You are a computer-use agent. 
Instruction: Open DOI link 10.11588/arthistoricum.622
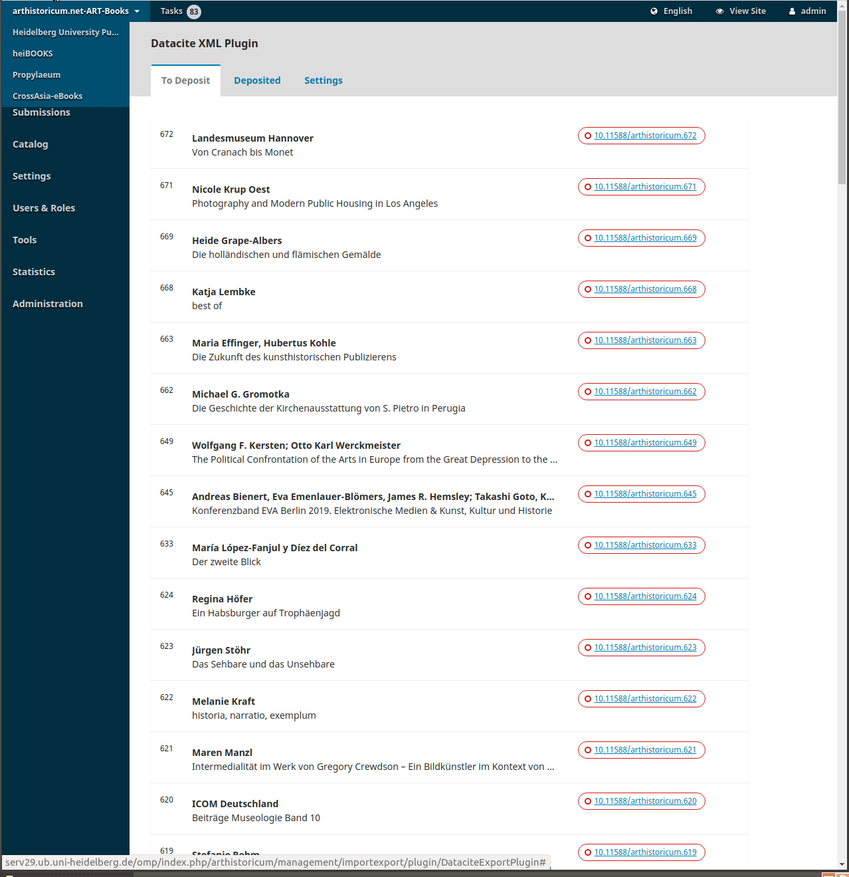pos(645,699)
